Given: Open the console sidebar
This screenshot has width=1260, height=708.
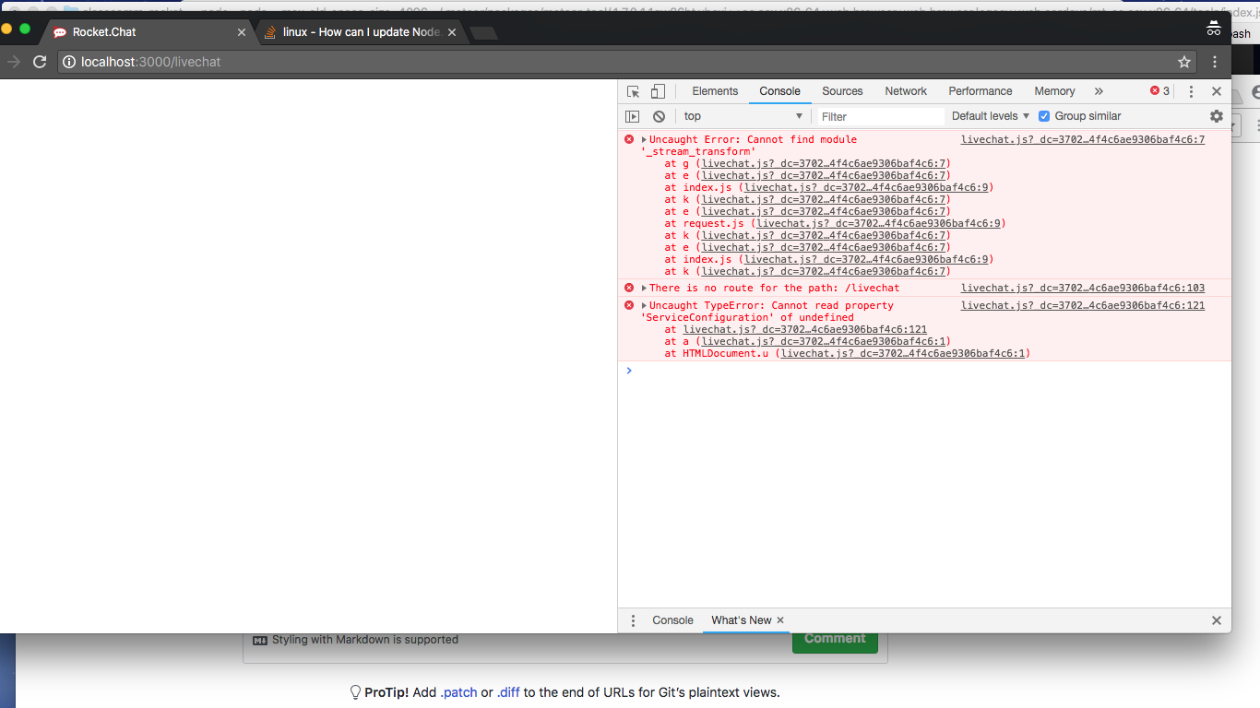Looking at the screenshot, I should (x=632, y=115).
